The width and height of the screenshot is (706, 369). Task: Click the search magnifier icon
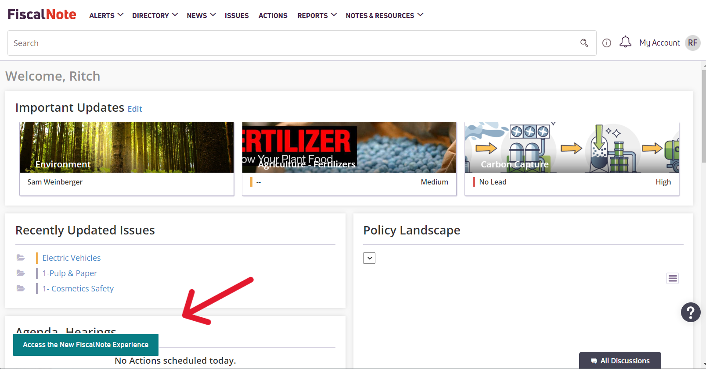(x=584, y=43)
